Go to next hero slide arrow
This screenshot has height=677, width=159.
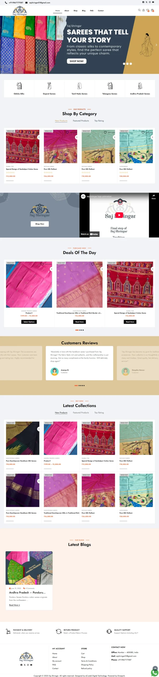coord(156,45)
